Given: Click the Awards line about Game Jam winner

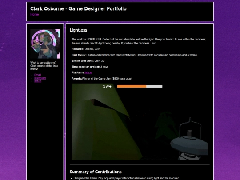Looking at the screenshot, I should click(102, 79).
